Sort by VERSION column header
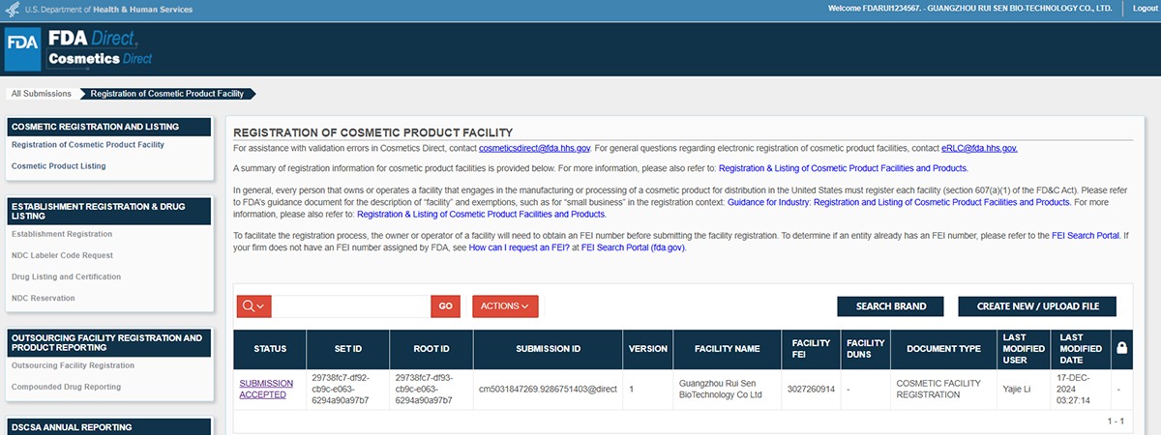 648,349
